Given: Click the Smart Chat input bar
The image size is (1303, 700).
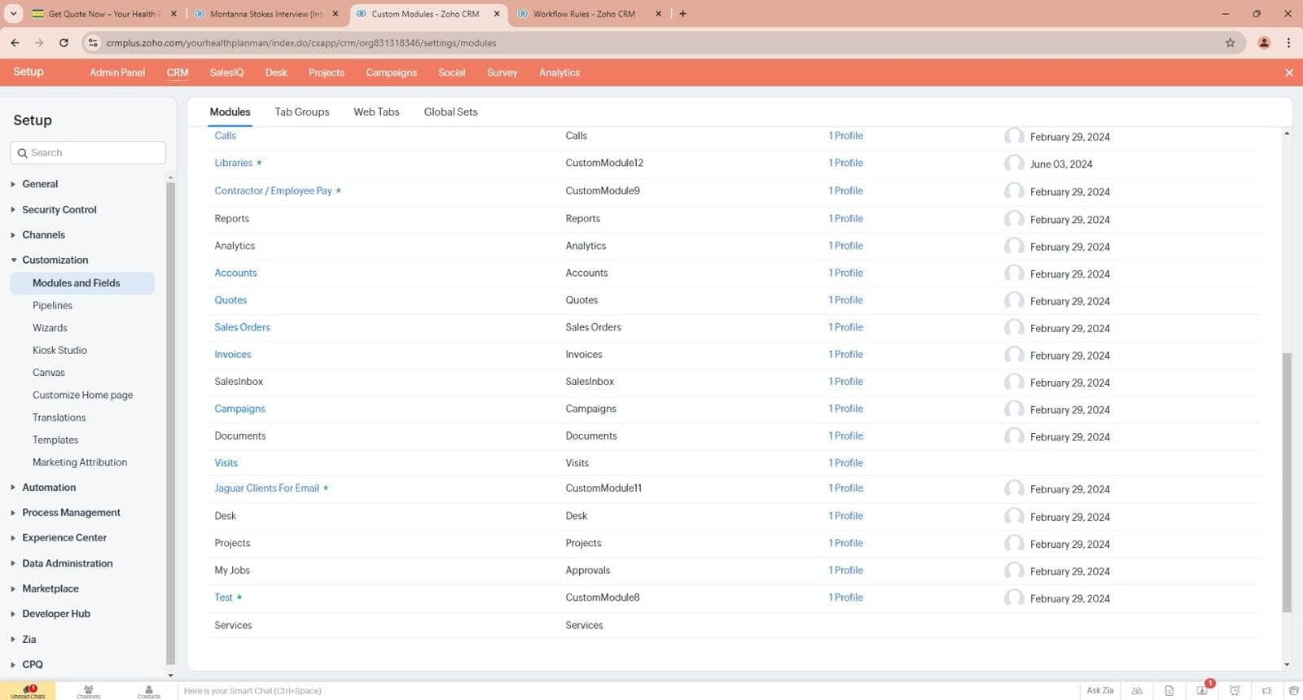Looking at the screenshot, I should coord(627,691).
